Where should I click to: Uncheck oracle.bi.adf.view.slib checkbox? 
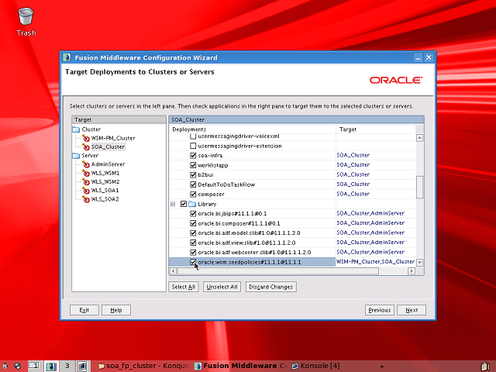193,243
